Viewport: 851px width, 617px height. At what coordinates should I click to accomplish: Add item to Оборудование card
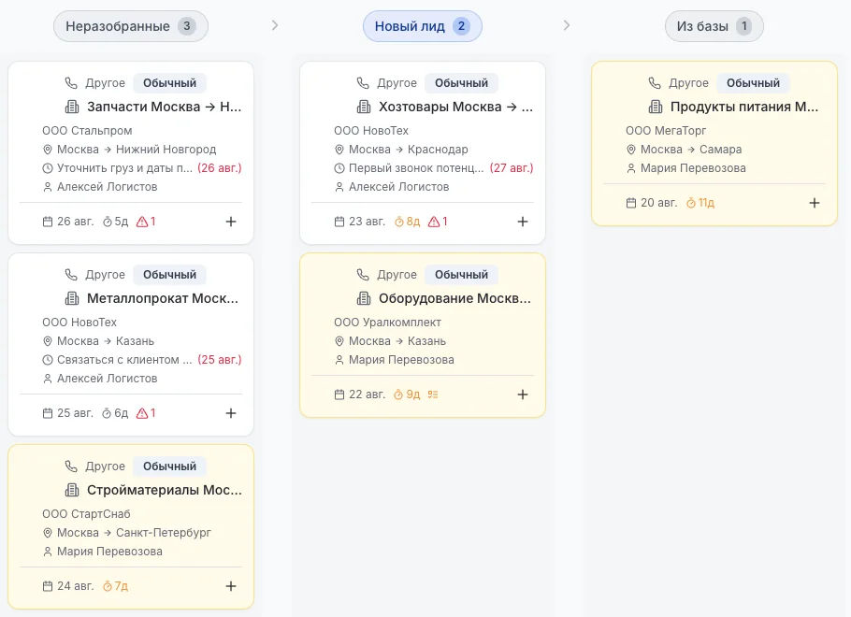(523, 395)
